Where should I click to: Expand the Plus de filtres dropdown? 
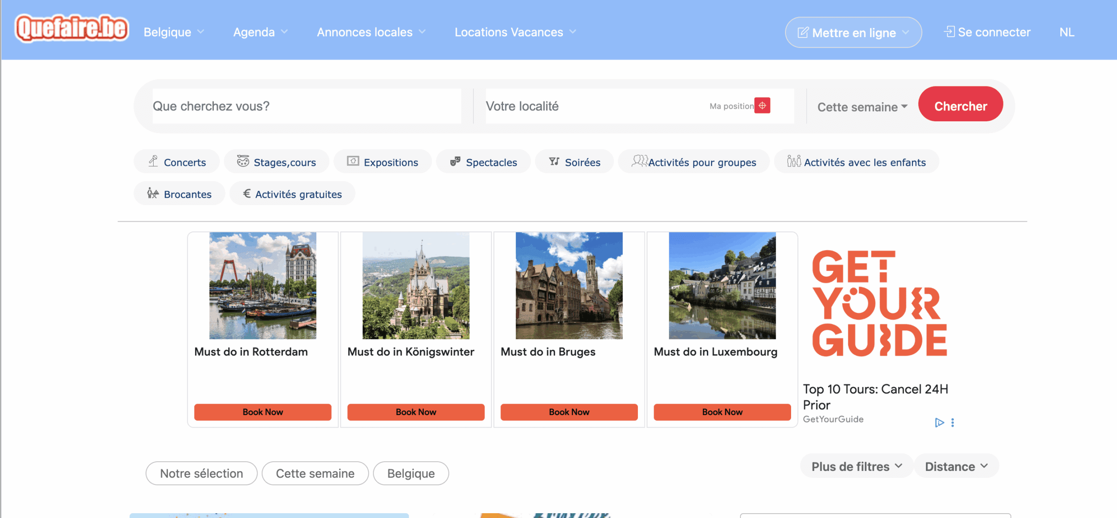(856, 466)
